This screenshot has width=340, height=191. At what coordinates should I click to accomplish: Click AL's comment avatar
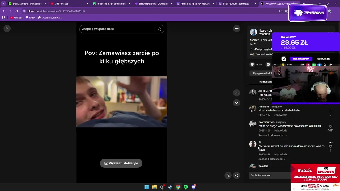coord(253,144)
